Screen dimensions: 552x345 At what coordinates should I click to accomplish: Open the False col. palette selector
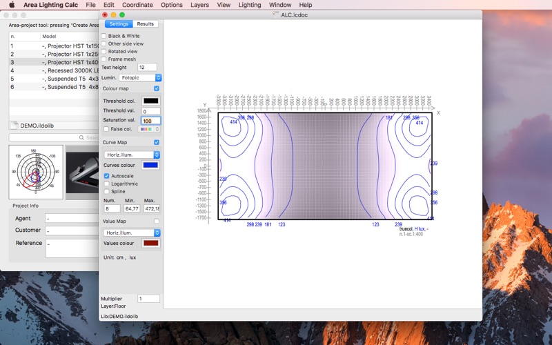[x=148, y=129]
